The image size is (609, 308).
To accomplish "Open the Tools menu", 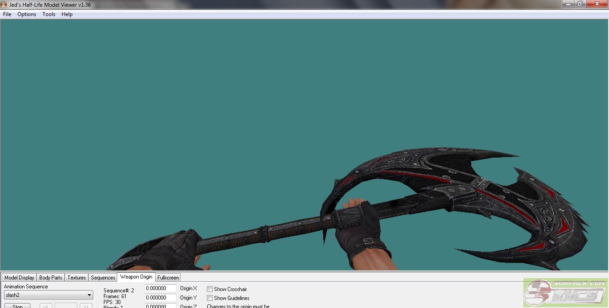I will point(49,14).
